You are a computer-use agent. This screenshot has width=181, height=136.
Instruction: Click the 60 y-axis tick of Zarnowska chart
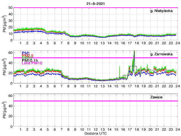click(10, 53)
